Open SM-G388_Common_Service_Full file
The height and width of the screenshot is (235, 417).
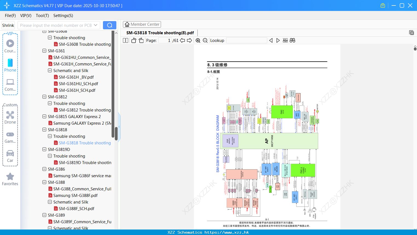tap(80, 189)
